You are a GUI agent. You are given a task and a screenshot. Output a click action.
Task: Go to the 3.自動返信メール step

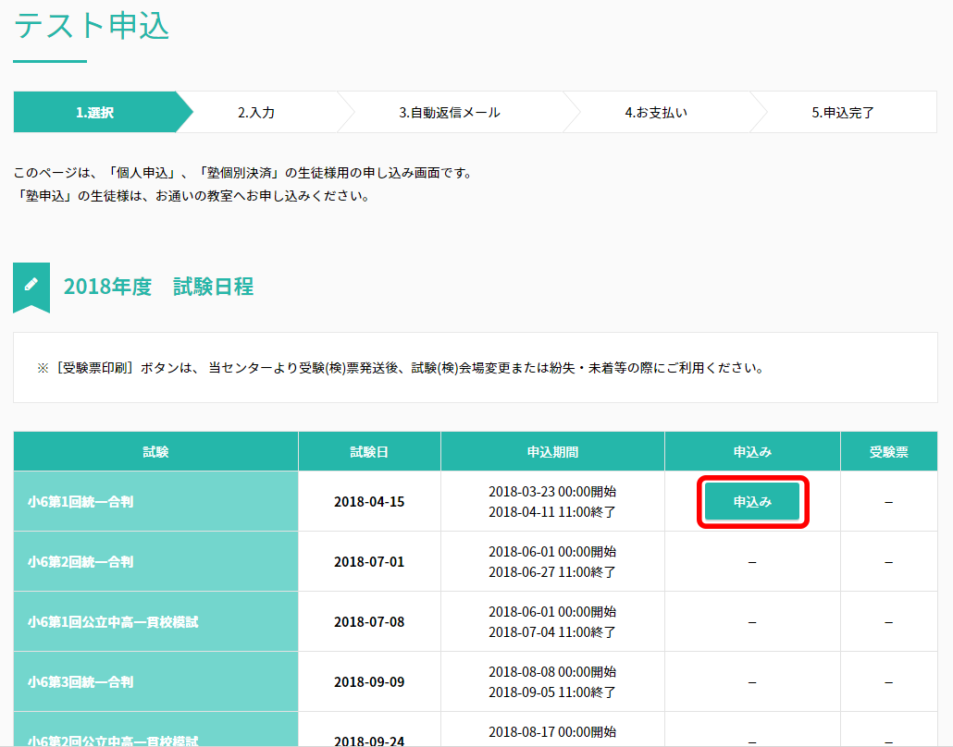(450, 113)
